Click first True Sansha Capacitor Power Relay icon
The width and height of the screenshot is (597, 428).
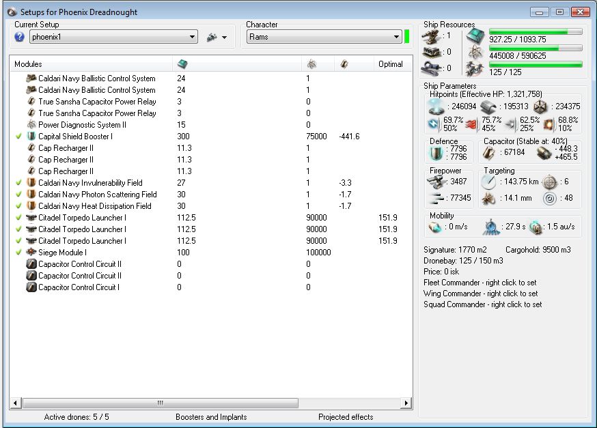click(x=31, y=102)
